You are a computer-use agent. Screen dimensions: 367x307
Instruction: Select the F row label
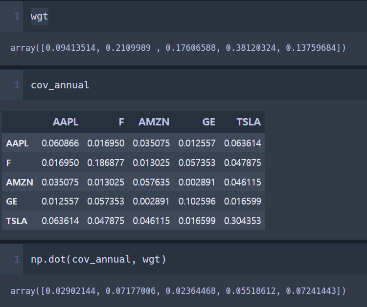pos(8,163)
